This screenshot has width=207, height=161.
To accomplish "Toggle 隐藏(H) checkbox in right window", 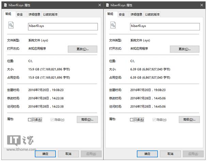I will [x=154, y=120].
